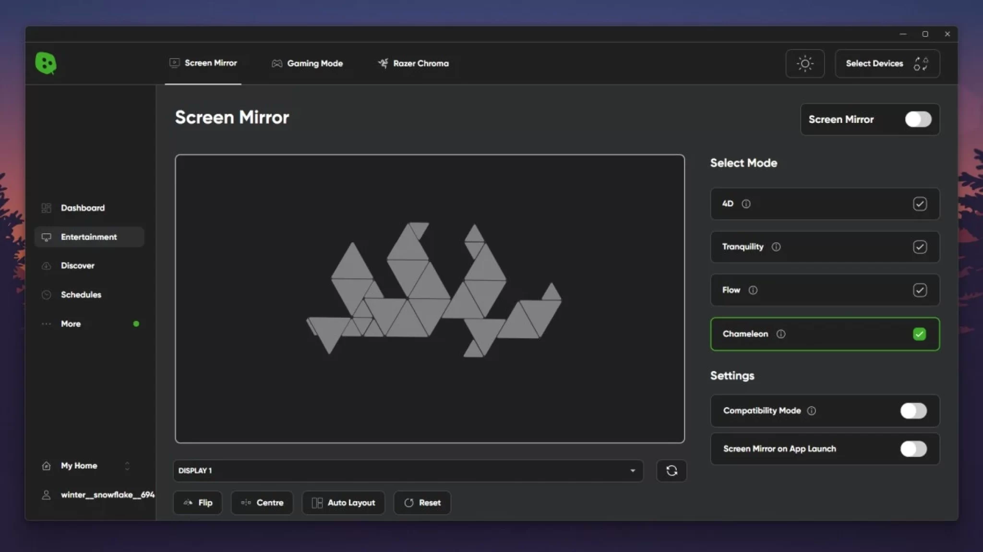Screen dimensions: 983x552
Task: Click the Flip button
Action: pyautogui.click(x=198, y=503)
